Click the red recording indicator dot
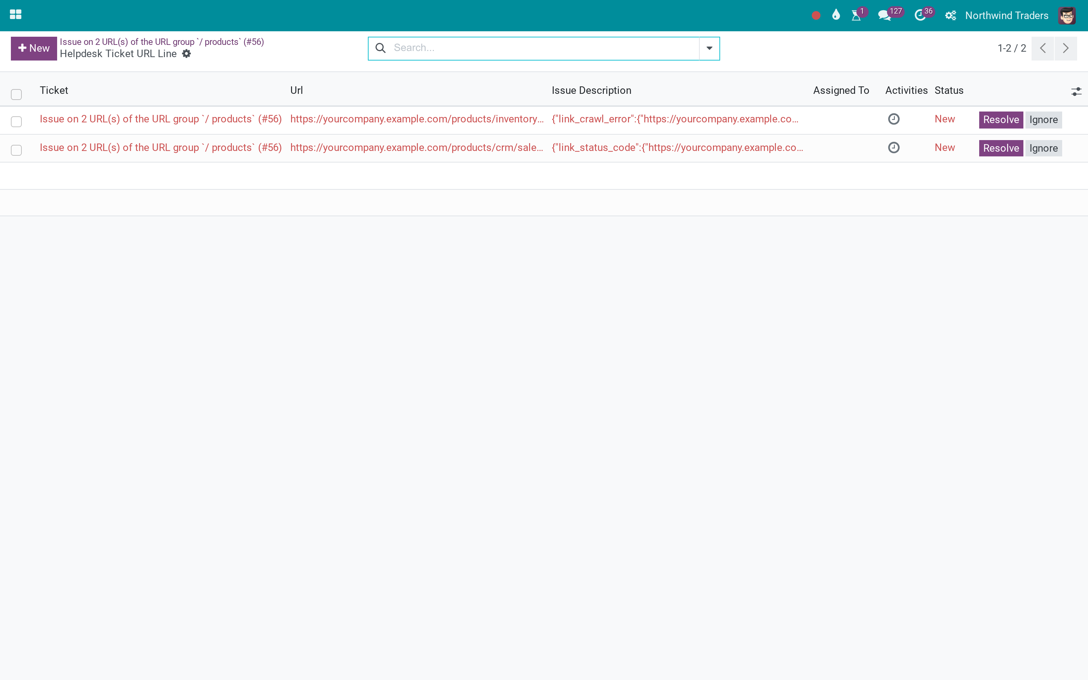This screenshot has width=1088, height=680. [816, 16]
